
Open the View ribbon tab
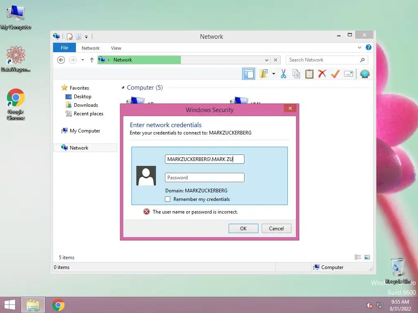pyautogui.click(x=116, y=48)
